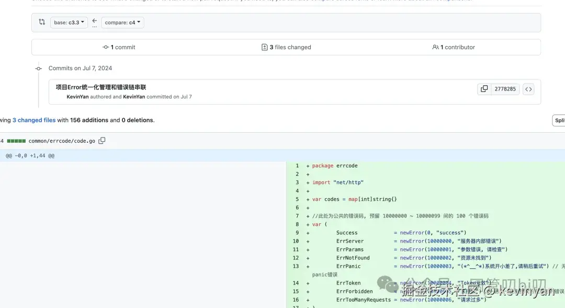The image size is (565, 308).
Task: Switch to Split diff view
Action: point(559,120)
